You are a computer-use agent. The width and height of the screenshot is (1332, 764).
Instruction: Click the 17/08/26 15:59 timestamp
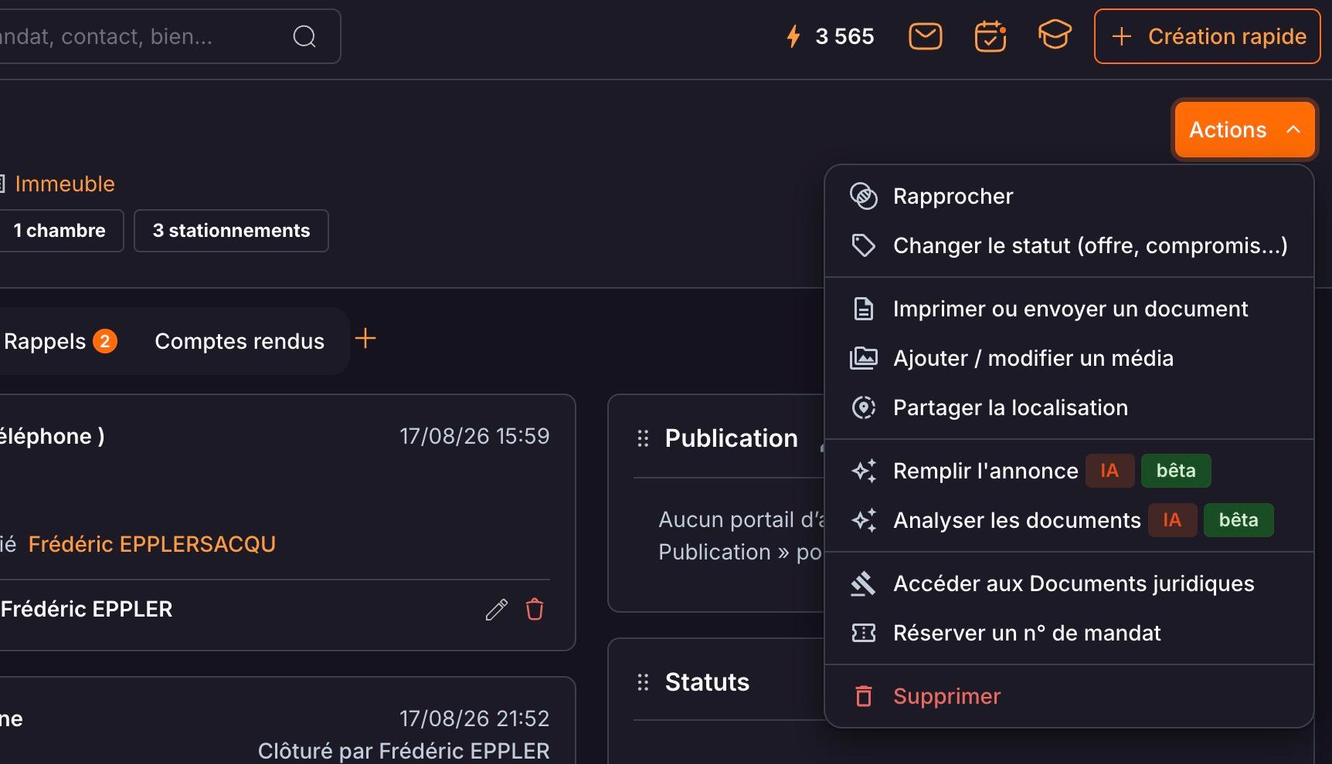(474, 436)
